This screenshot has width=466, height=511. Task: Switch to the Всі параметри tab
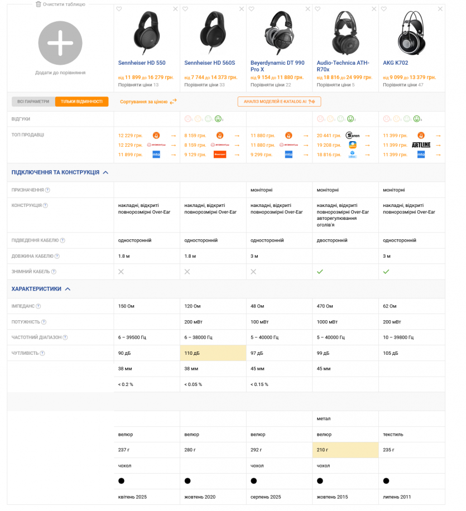coord(33,102)
